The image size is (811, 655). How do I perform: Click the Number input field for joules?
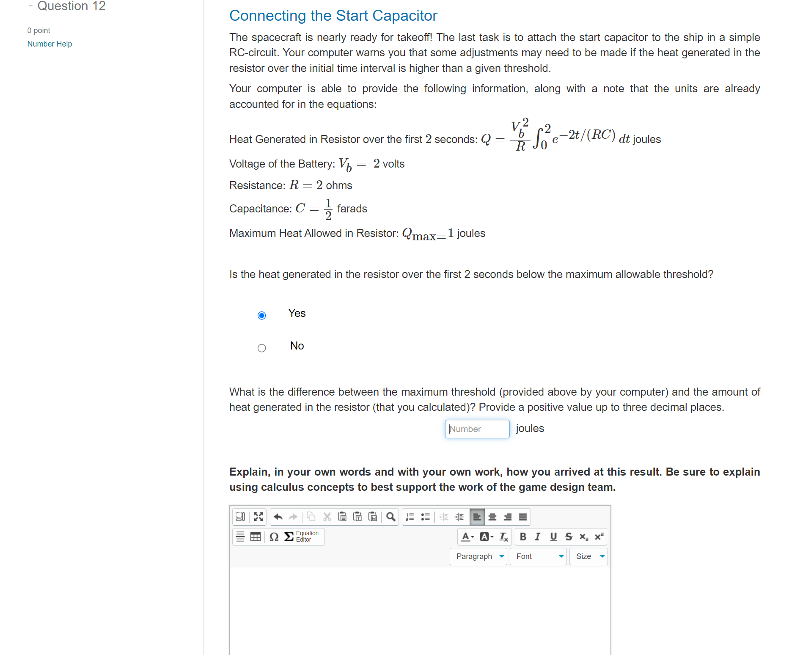pyautogui.click(x=477, y=429)
